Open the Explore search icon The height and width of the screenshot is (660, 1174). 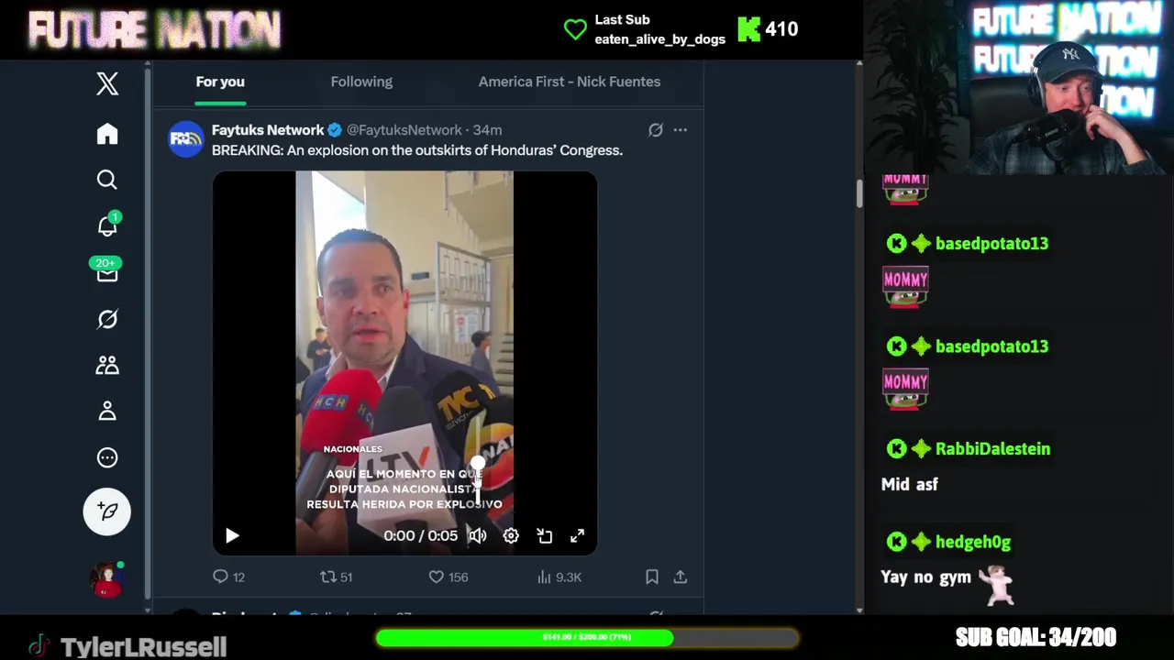[107, 180]
